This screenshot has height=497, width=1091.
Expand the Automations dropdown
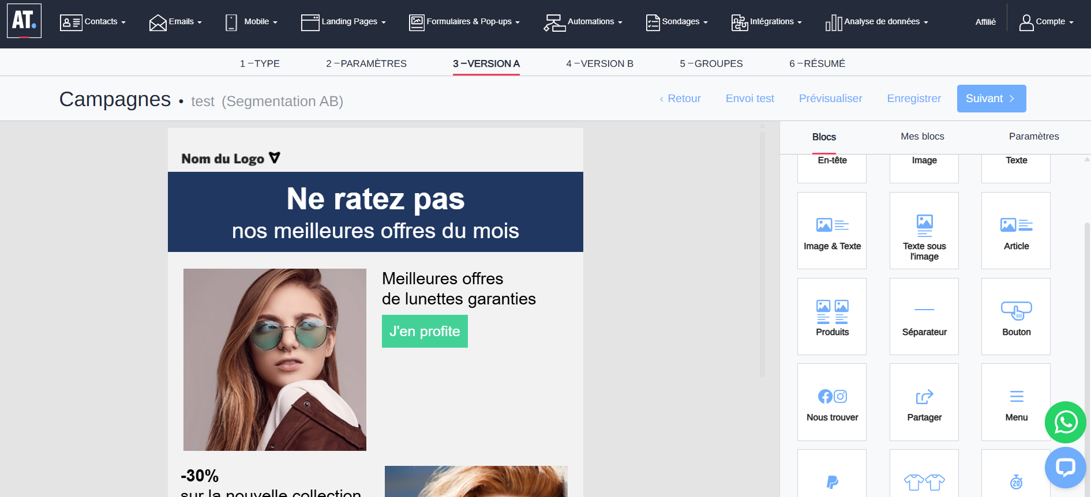[x=620, y=22]
